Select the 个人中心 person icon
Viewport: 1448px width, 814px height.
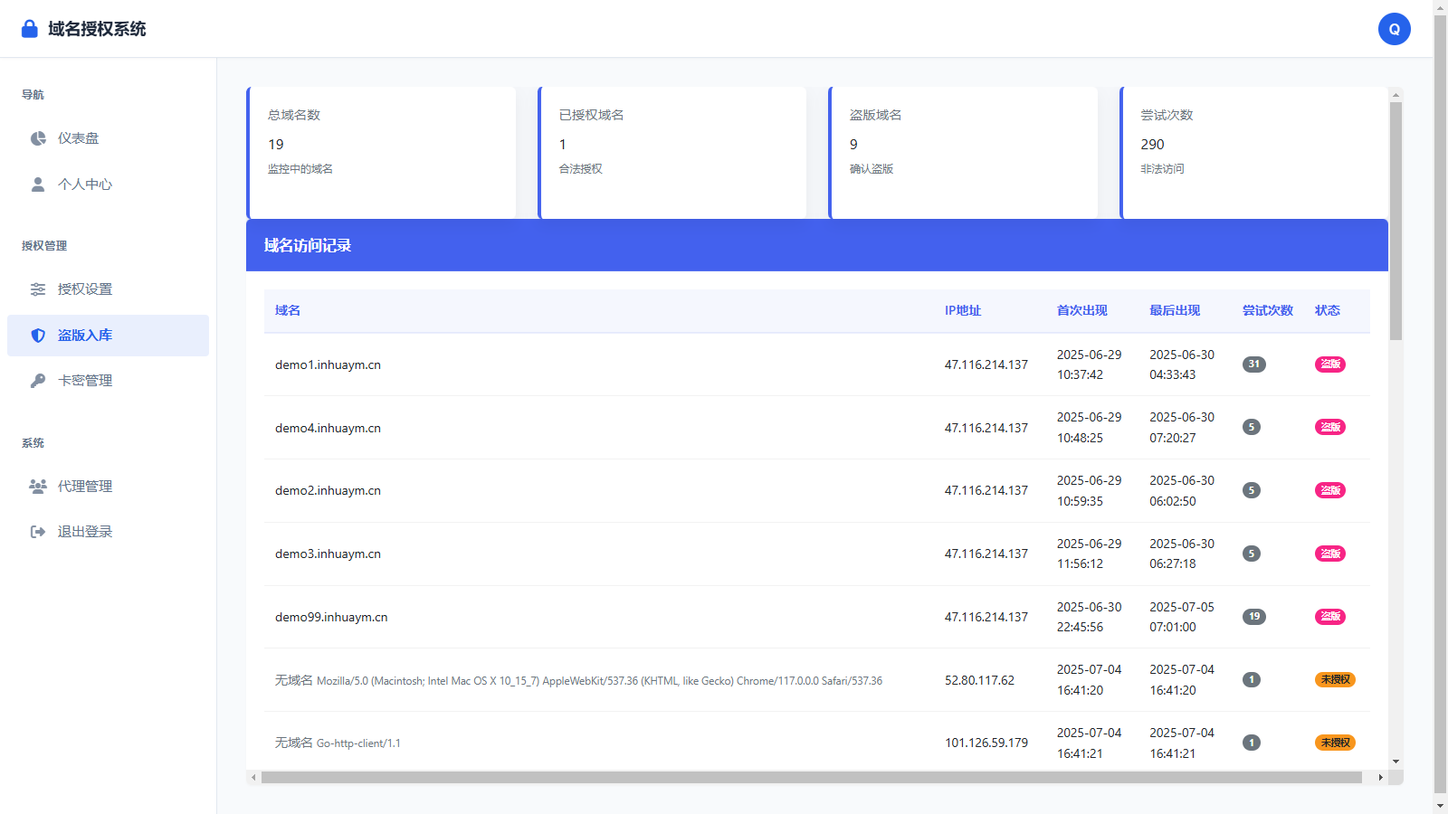[x=37, y=184]
